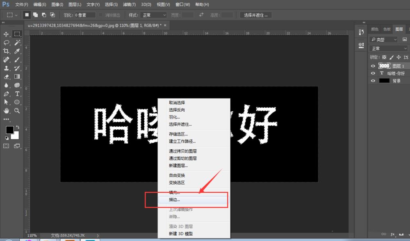Select the Hand tool
Screen dimensions: 410x241
(6, 110)
